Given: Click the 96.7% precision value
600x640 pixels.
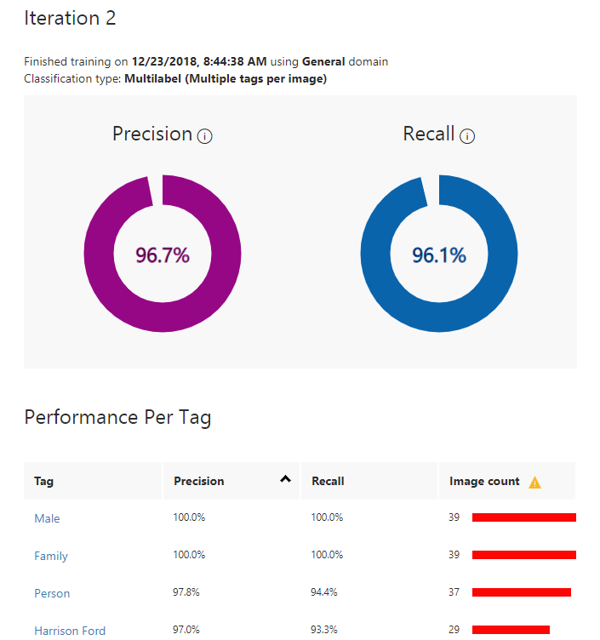Looking at the screenshot, I should point(162,254).
